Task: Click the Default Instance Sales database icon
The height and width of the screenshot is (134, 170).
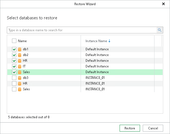Action: pyautogui.click(x=20, y=72)
